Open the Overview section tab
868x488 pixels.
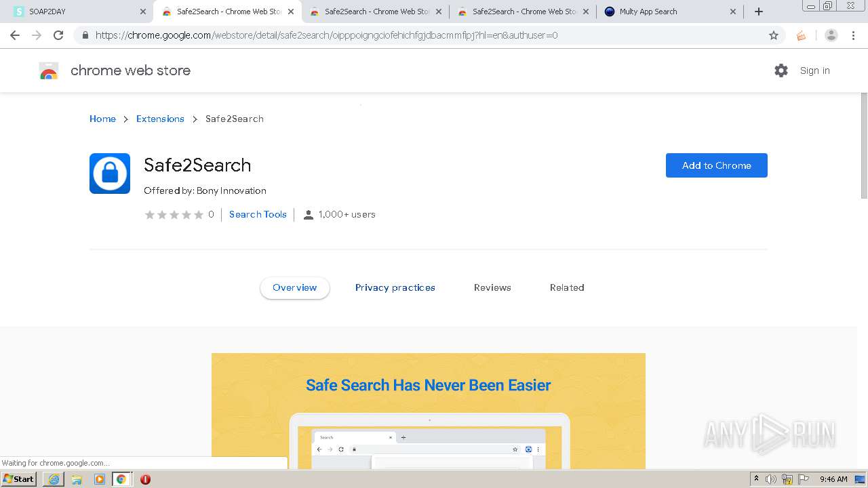click(x=295, y=287)
